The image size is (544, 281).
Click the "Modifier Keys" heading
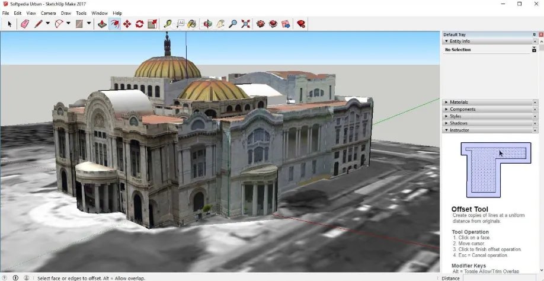(469, 266)
